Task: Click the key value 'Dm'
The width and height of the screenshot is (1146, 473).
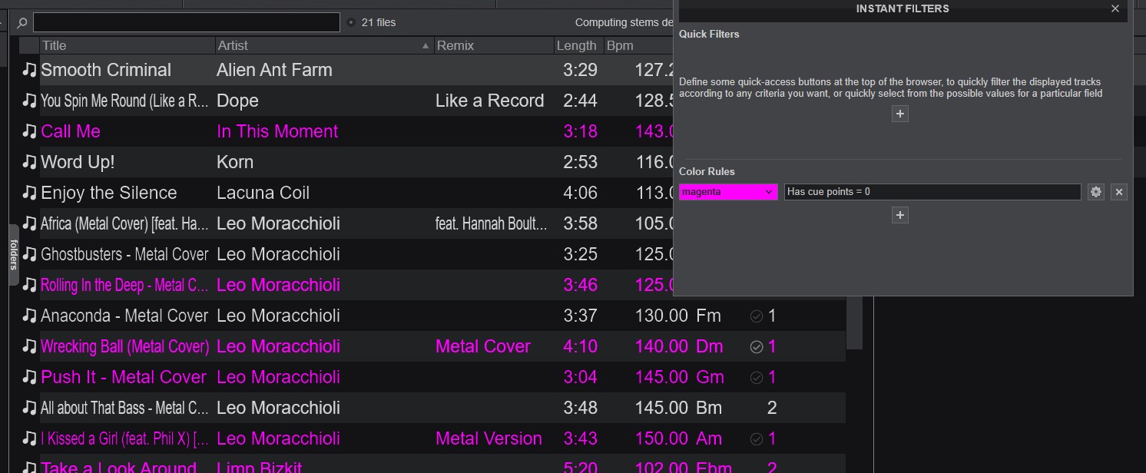Action: (709, 346)
